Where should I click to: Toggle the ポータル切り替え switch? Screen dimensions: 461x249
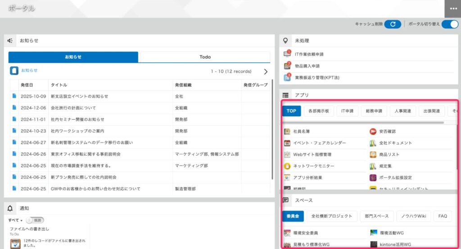(450, 24)
